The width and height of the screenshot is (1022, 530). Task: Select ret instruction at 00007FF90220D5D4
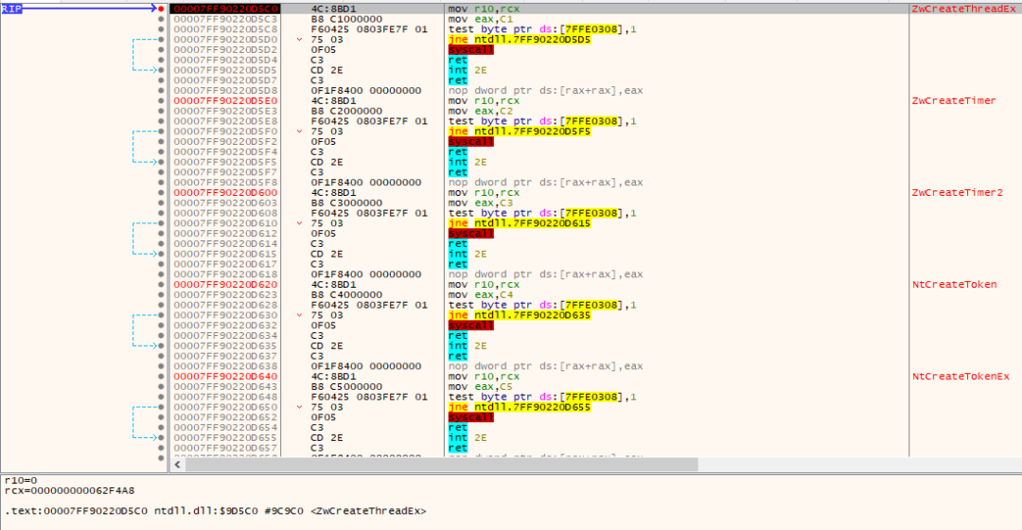[458, 60]
